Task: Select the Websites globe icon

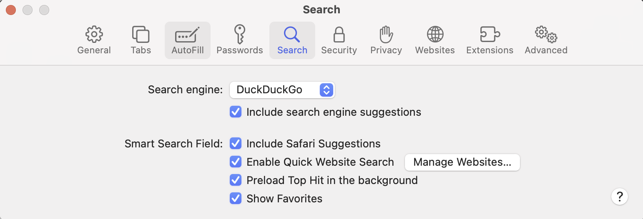Action: point(435,35)
